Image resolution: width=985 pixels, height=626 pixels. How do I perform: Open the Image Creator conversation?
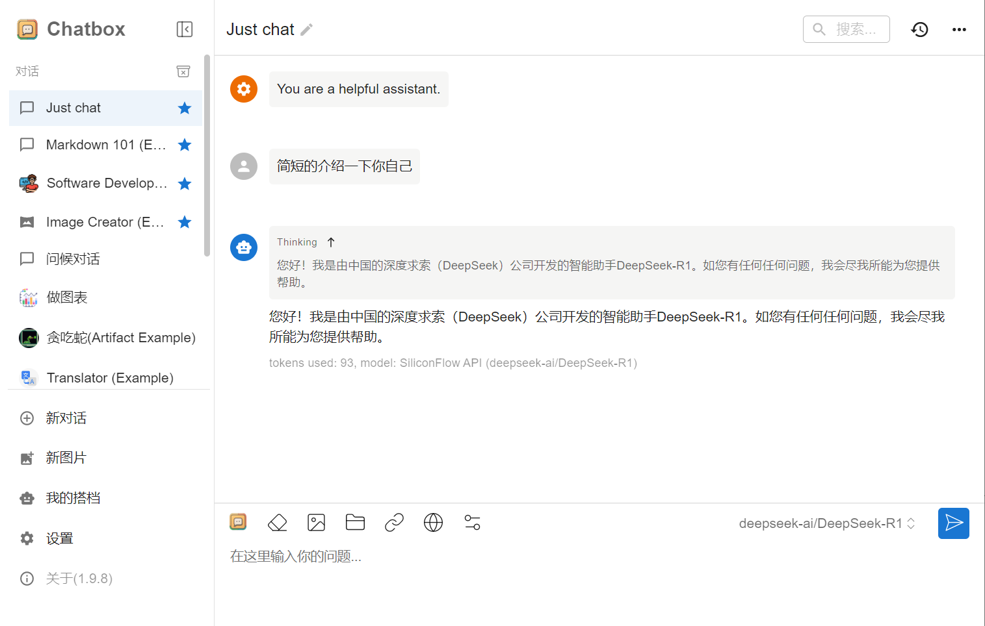(x=105, y=222)
